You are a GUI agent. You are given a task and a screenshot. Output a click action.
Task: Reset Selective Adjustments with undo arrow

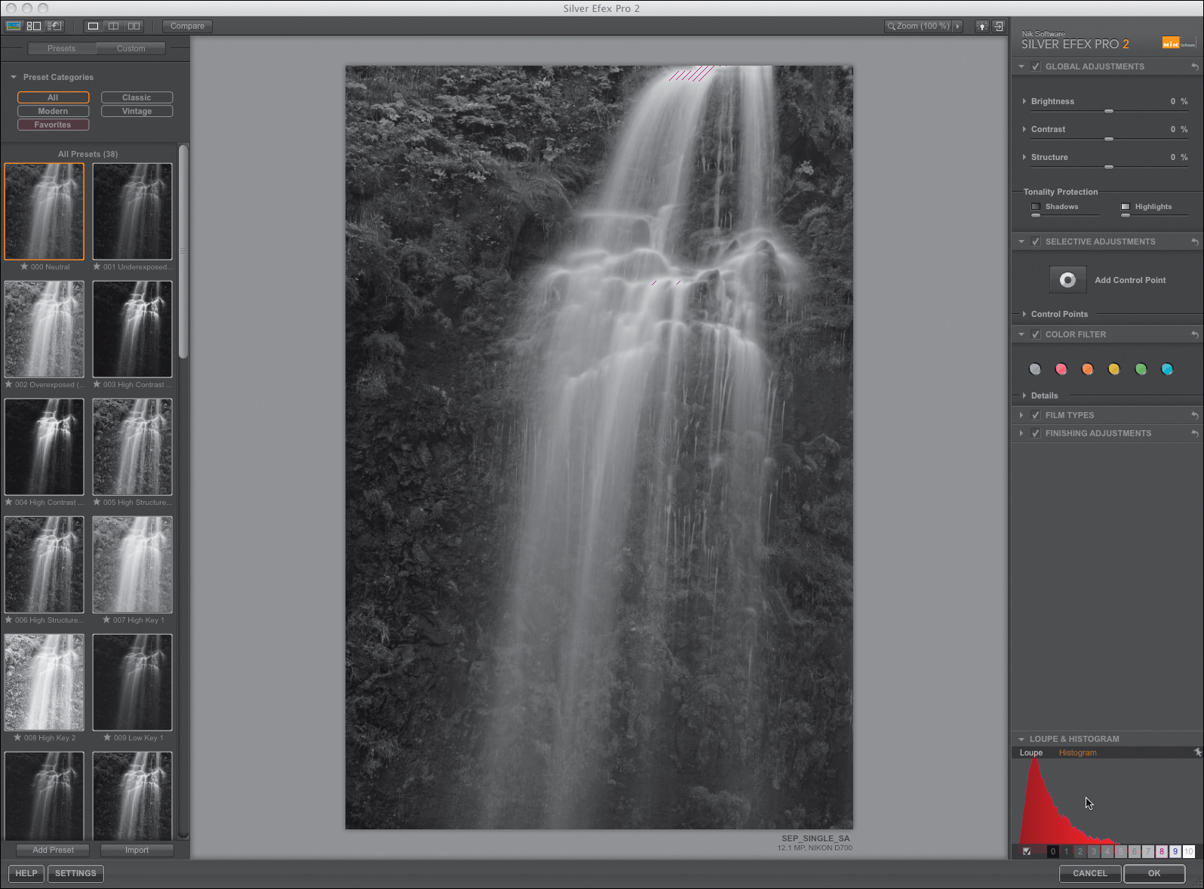[1195, 241]
